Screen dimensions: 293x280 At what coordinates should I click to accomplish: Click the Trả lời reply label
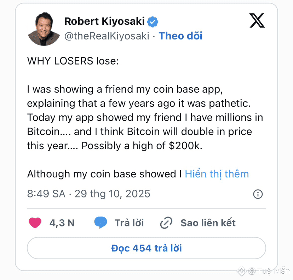coord(129,223)
